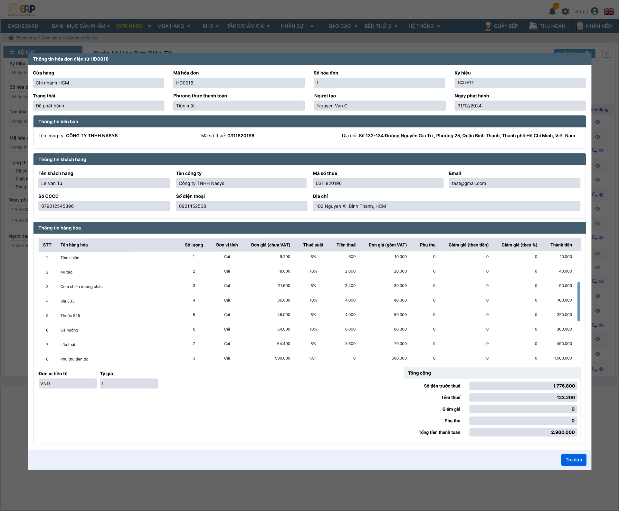Tick the 'Đang...' status checkbox
This screenshot has height=511, width=619.
pos(11,187)
